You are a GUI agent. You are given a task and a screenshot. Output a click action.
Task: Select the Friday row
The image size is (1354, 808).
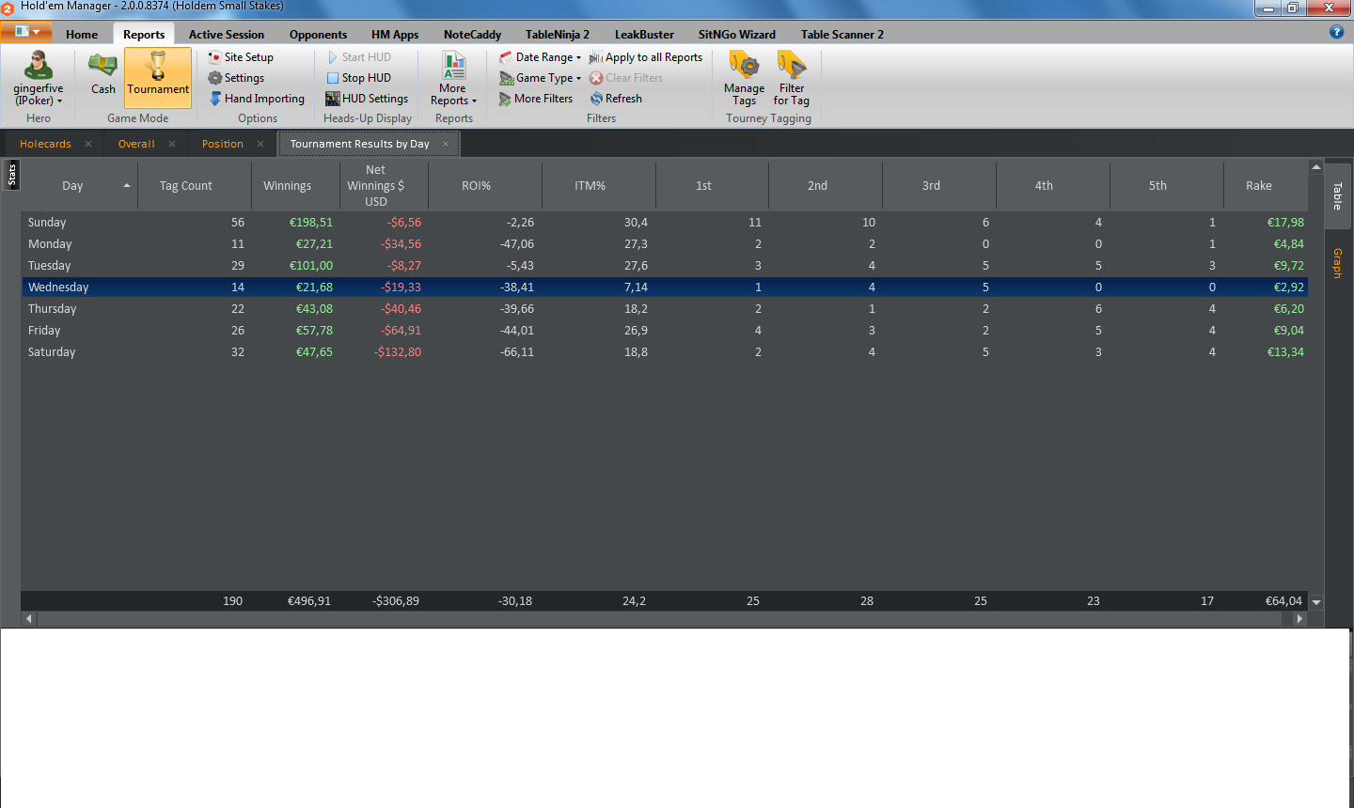665,331
